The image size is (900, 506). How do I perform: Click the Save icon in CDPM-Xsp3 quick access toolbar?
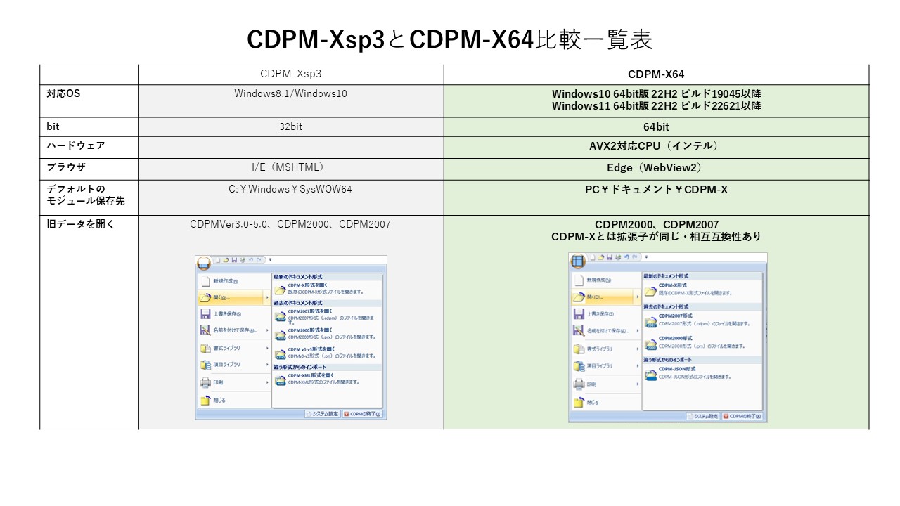pos(234,258)
